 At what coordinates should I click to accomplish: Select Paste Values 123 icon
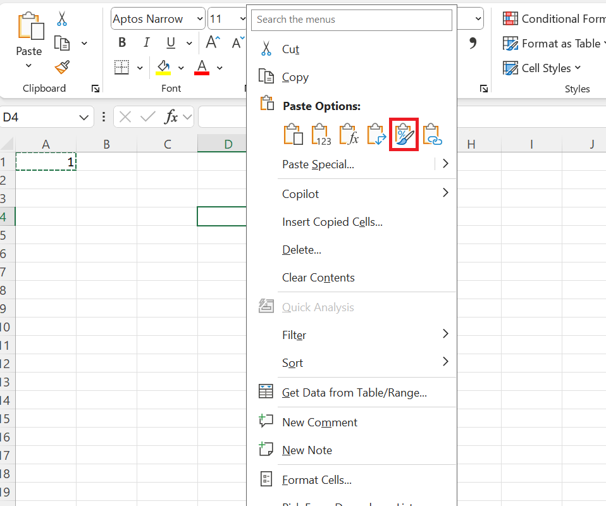point(321,135)
